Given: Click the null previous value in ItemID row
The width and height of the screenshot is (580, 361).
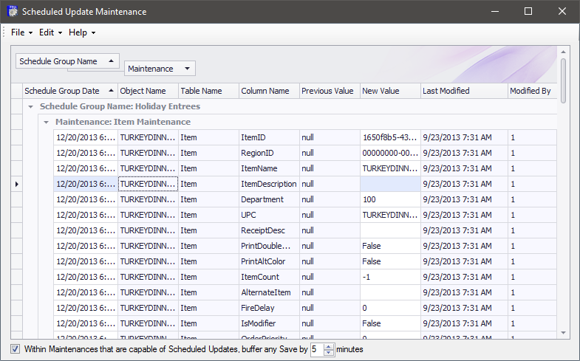Looking at the screenshot, I should [x=330, y=137].
